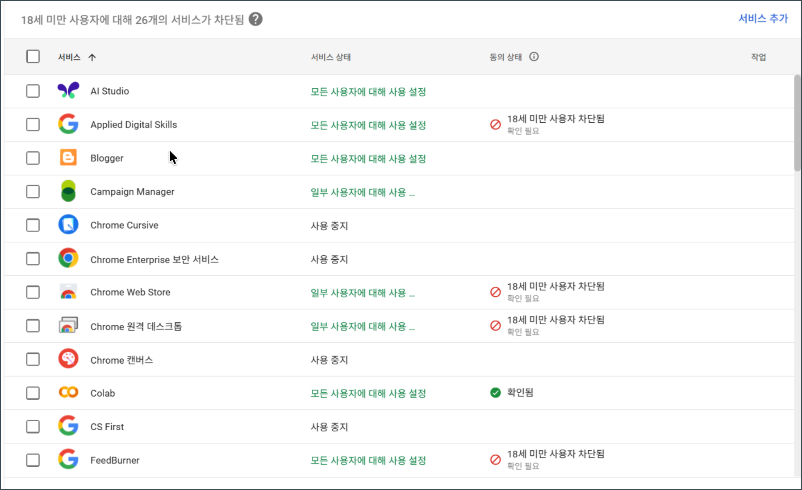
Task: Click the 동의 상태 column header
Action: pyautogui.click(x=505, y=57)
